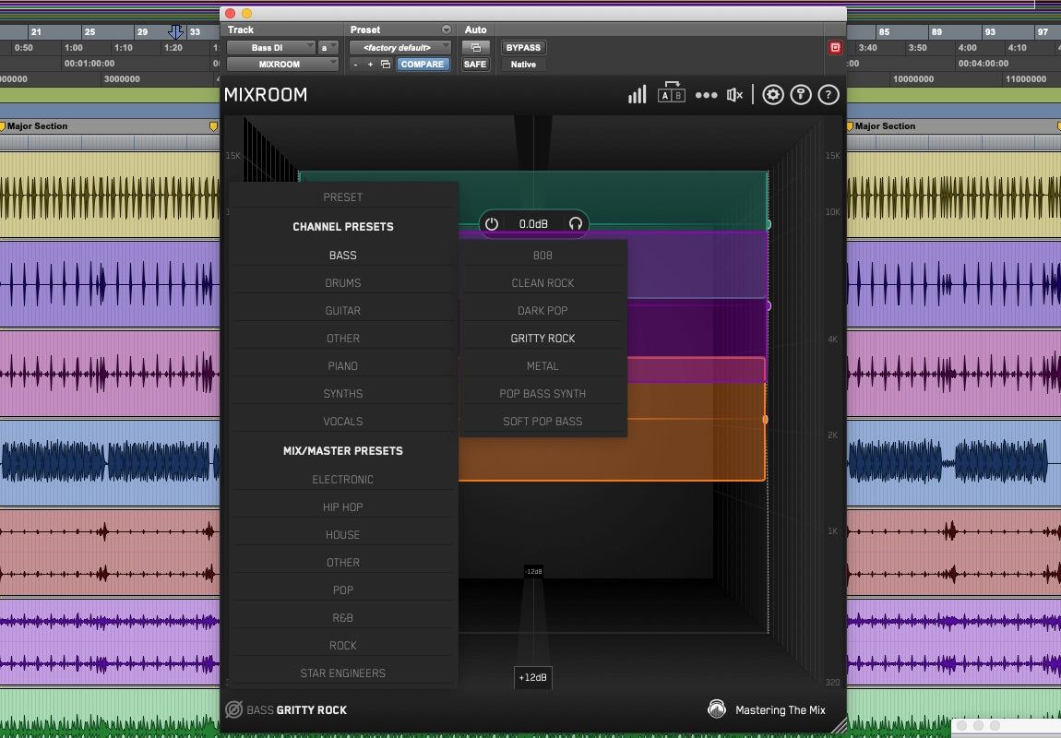Toggle the COMPARE button
1061x738 pixels.
pyautogui.click(x=423, y=65)
